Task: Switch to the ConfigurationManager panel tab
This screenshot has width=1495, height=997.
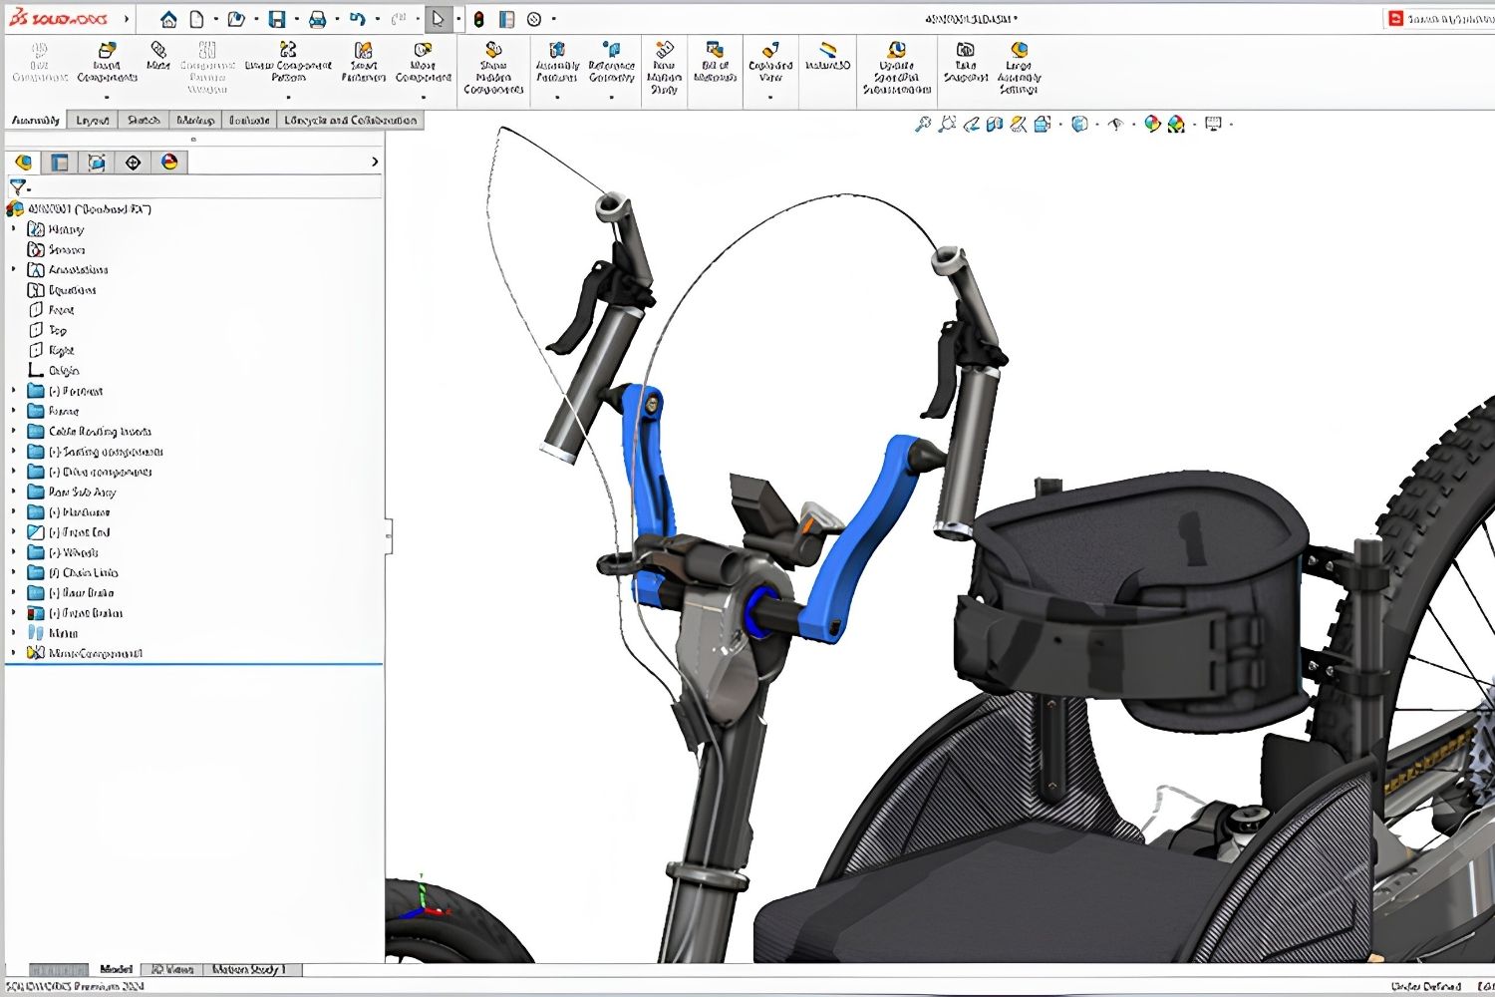Action: coord(97,163)
